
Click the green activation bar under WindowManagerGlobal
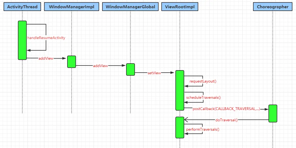[x=130, y=69]
